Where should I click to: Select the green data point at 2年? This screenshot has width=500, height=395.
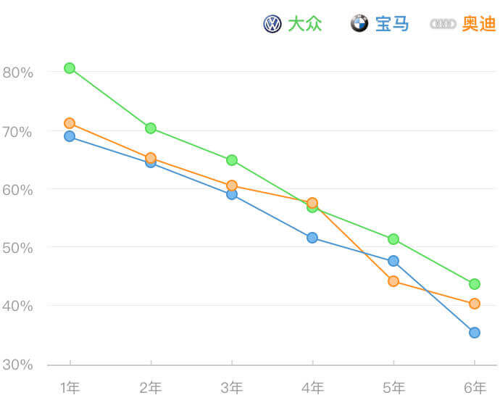click(x=151, y=128)
